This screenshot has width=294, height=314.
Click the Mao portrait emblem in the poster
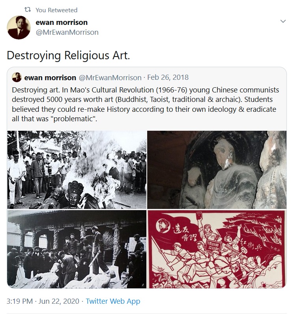pyautogui.click(x=163, y=225)
